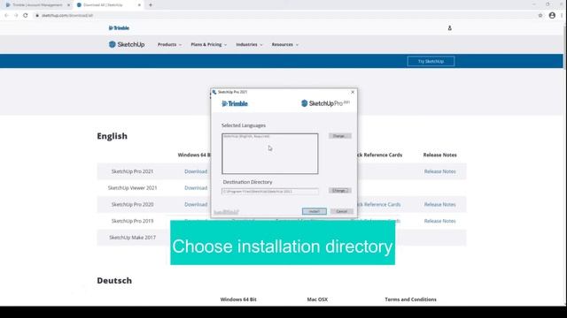Open the Chrome profile icon

(552, 16)
